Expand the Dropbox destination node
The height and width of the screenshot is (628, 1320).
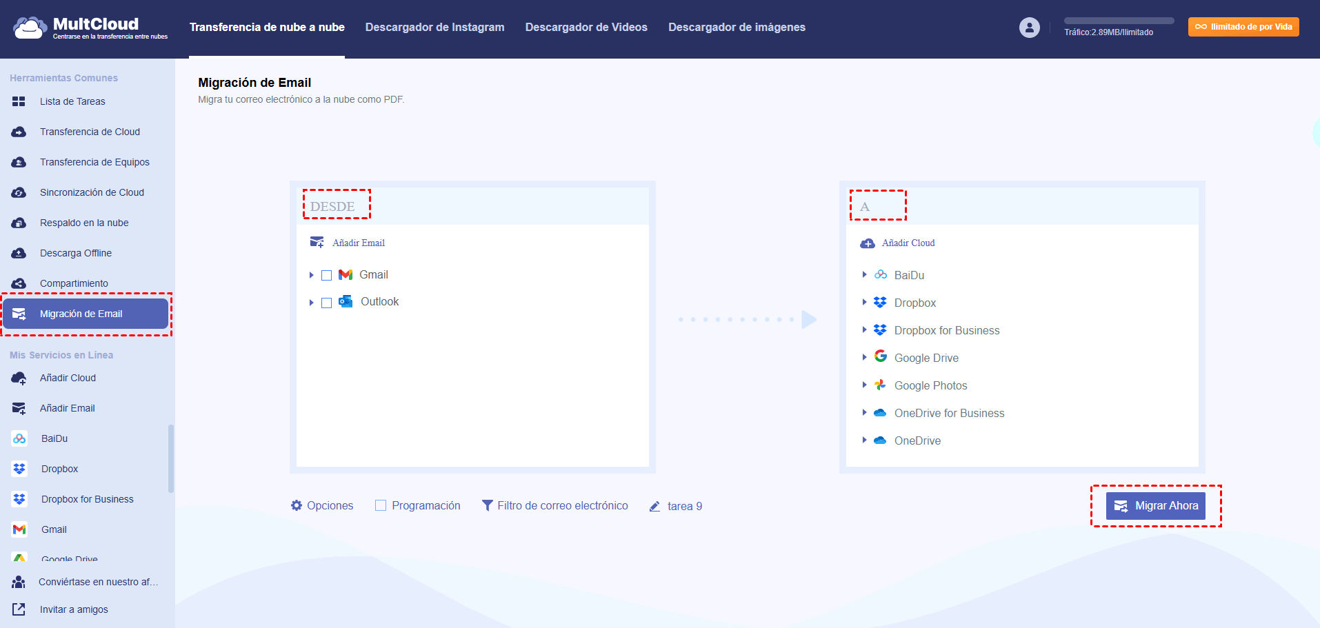click(x=864, y=302)
